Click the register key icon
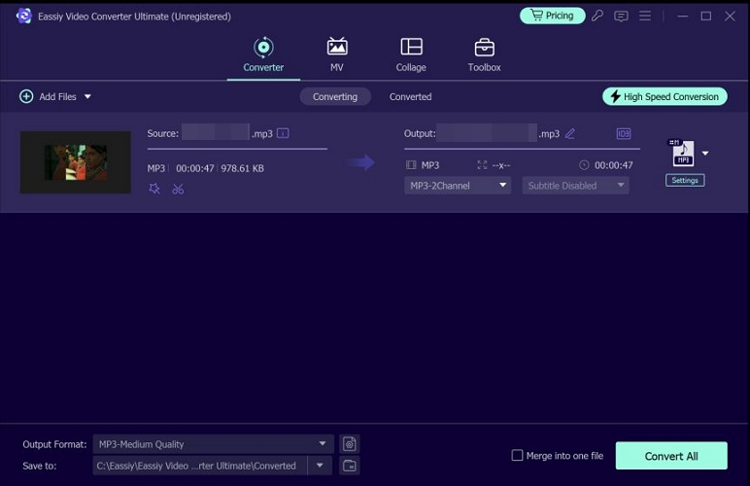750x486 pixels. (597, 16)
